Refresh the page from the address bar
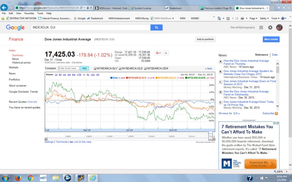Image resolution: width=292 pixels, height=182 pixels. click(91, 8)
